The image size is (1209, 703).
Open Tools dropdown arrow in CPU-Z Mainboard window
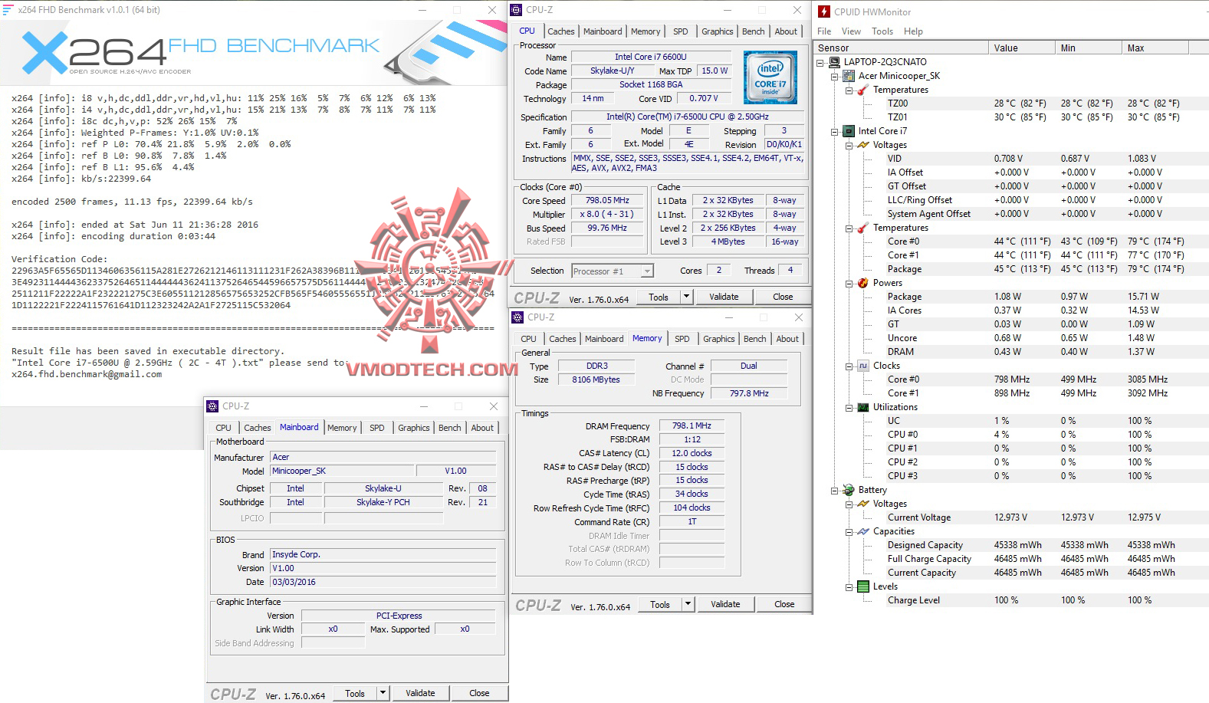click(x=383, y=693)
